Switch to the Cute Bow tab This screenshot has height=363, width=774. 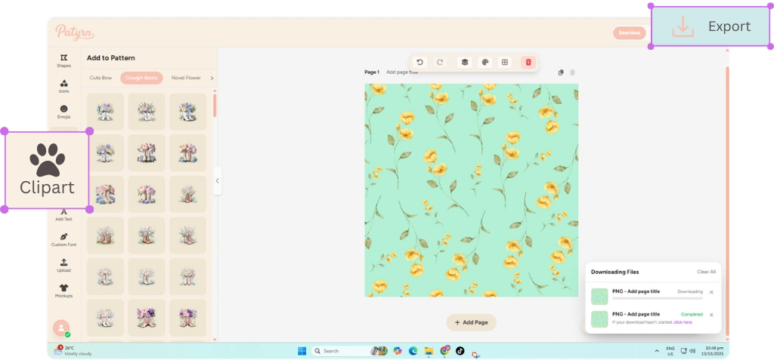tap(101, 78)
